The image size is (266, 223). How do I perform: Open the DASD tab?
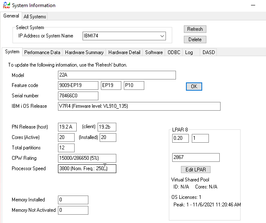(208, 52)
